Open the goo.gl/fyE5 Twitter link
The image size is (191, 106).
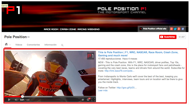(x=127, y=88)
